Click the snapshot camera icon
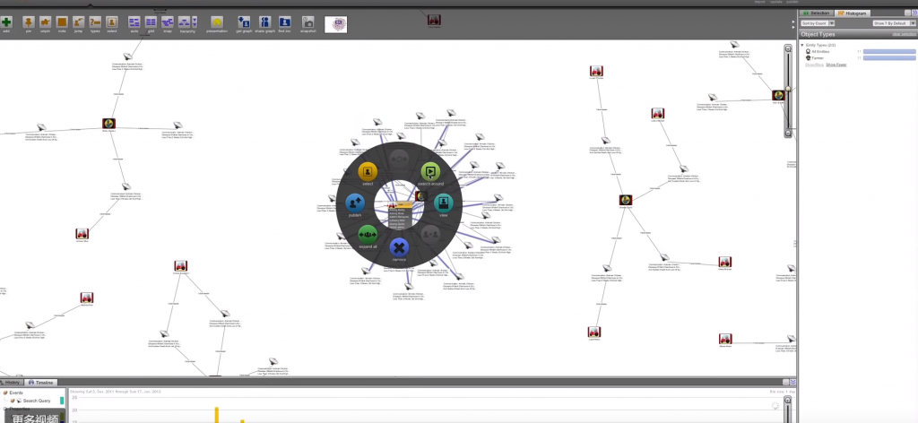The image size is (918, 423). click(x=307, y=21)
